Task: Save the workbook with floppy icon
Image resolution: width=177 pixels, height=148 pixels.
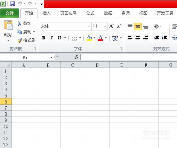Action: (12, 4)
